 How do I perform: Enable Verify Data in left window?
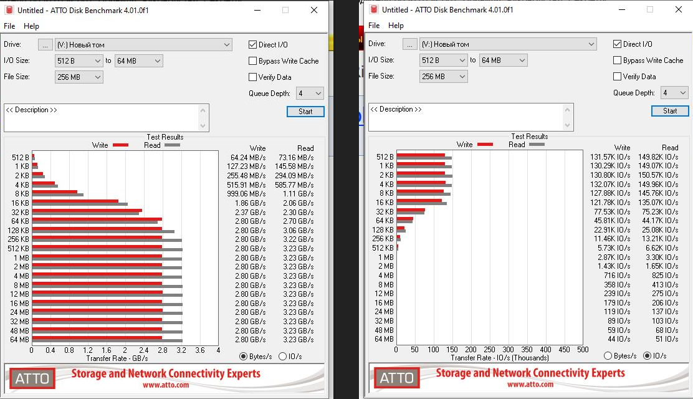(x=253, y=77)
